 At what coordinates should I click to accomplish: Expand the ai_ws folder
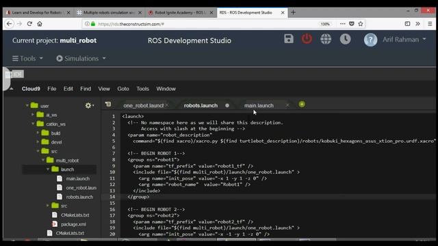coord(33,114)
